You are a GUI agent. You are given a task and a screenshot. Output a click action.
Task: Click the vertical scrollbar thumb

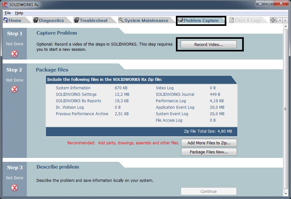tap(286, 109)
